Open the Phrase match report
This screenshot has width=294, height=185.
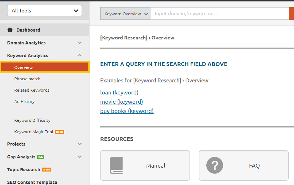(27, 79)
